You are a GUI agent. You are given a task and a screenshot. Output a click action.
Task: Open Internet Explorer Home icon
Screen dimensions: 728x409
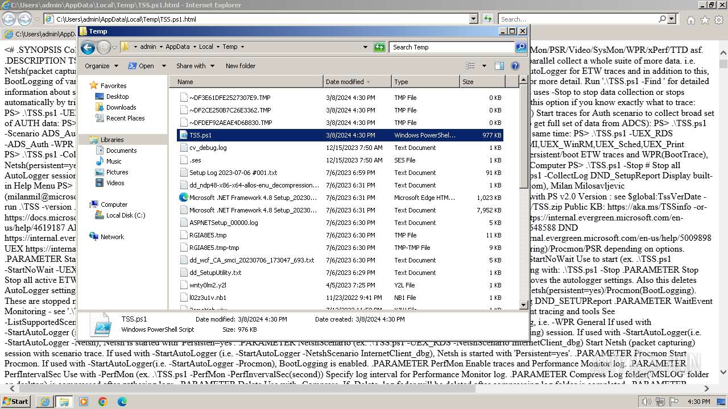(690, 20)
